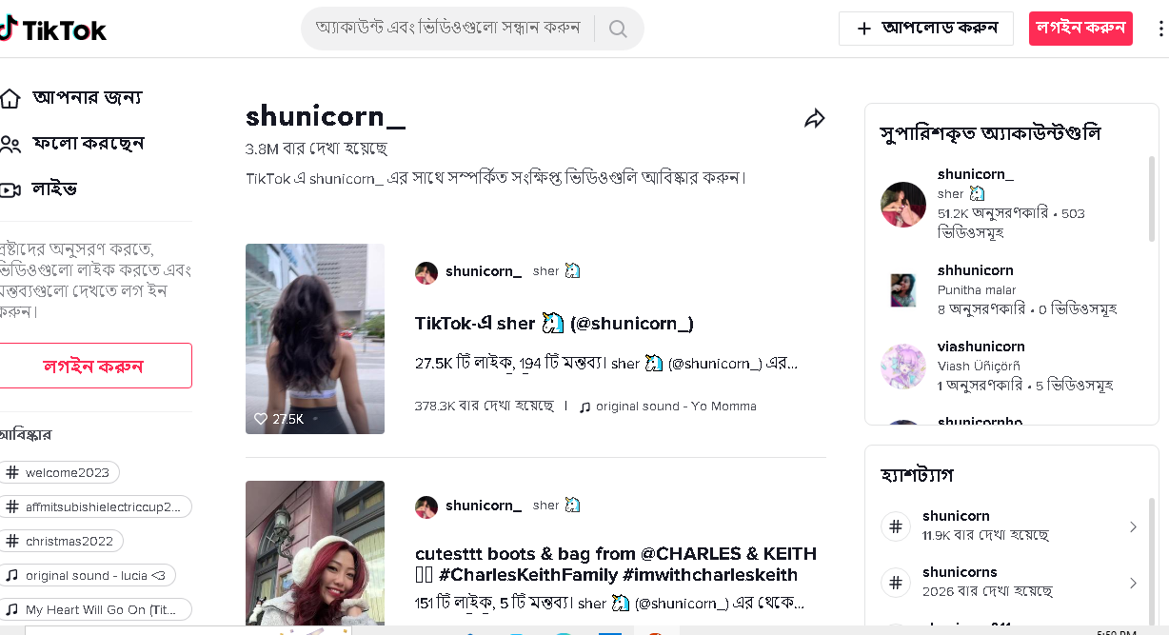This screenshot has height=635, width=1169.
Task: Click the outlined sidebar 'লগইন করুন' button
Action: pos(93,366)
